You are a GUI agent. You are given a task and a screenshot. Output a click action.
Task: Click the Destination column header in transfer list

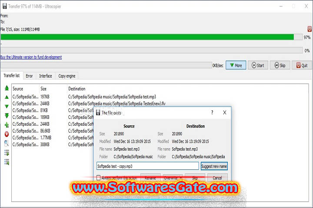click(77, 89)
